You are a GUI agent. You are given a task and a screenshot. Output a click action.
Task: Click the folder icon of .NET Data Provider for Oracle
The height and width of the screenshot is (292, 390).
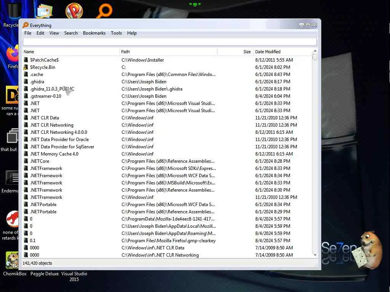click(x=26, y=139)
